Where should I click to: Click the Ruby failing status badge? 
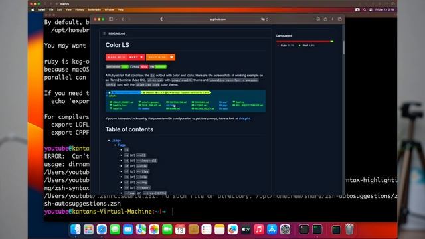point(139,66)
